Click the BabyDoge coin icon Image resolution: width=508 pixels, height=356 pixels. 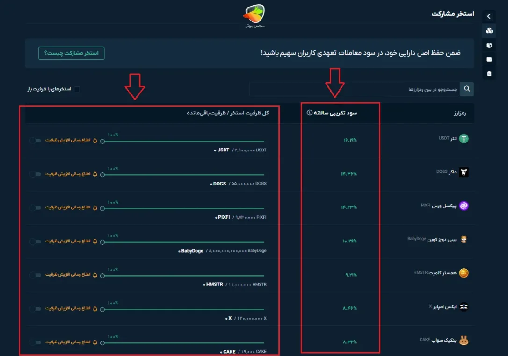[x=464, y=240]
